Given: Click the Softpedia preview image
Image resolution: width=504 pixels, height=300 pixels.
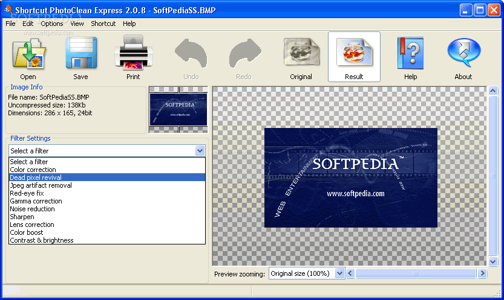Looking at the screenshot, I should 351,177.
